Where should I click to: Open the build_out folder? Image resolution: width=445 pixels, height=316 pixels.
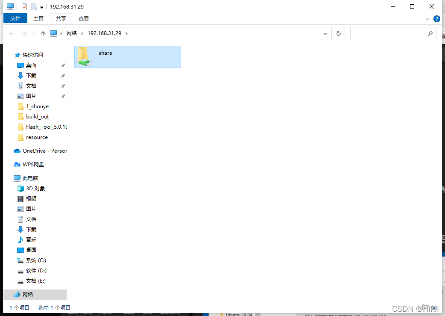point(37,116)
